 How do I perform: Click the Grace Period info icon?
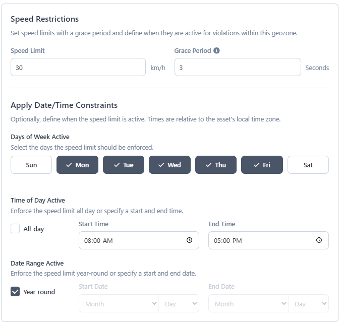216,50
